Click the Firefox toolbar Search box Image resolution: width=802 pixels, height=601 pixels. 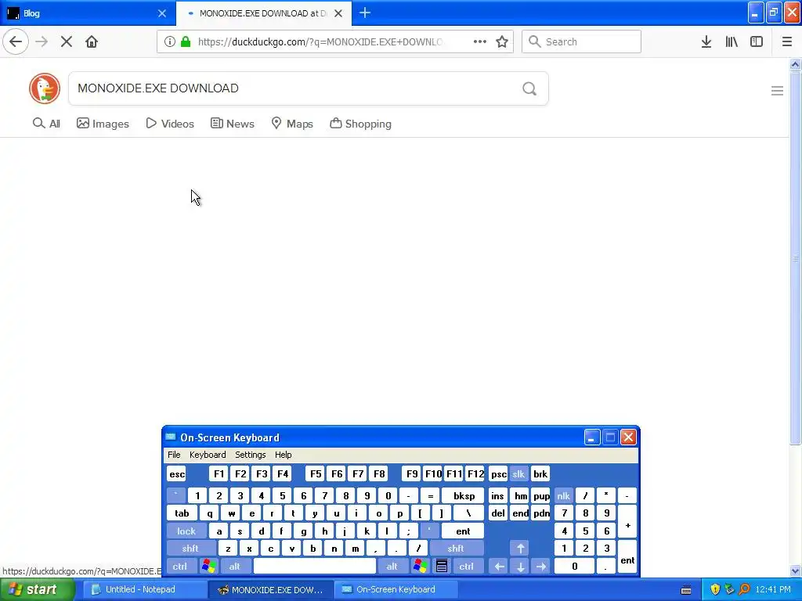pyautogui.click(x=582, y=41)
